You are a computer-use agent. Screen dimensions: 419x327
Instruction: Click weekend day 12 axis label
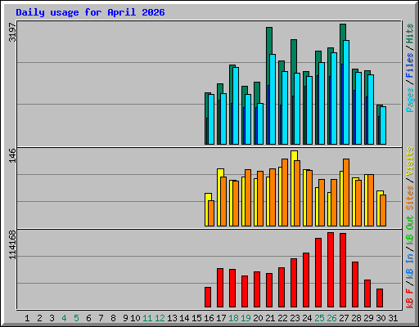pos(160,318)
